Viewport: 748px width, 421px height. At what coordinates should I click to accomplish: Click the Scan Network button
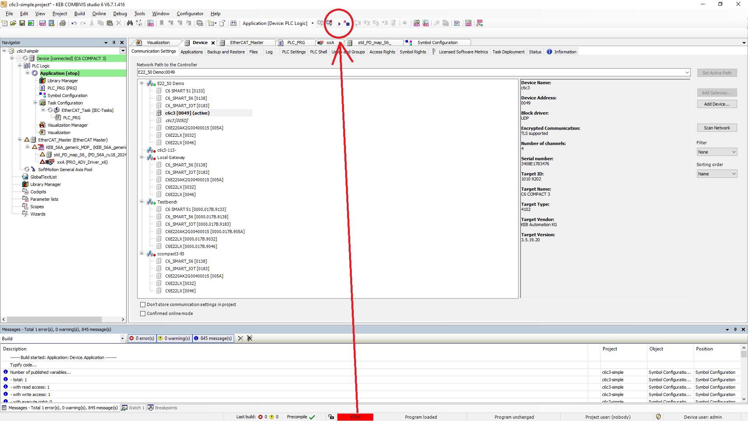pos(716,128)
